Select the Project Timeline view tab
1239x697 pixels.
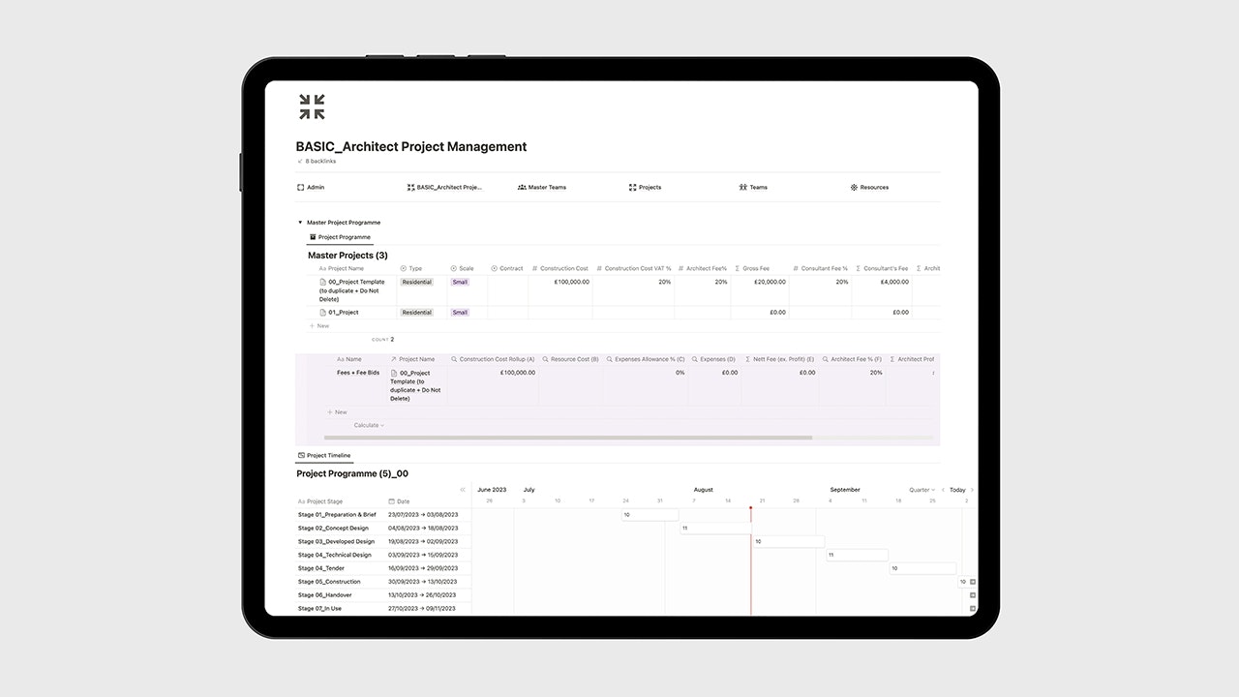click(x=324, y=455)
